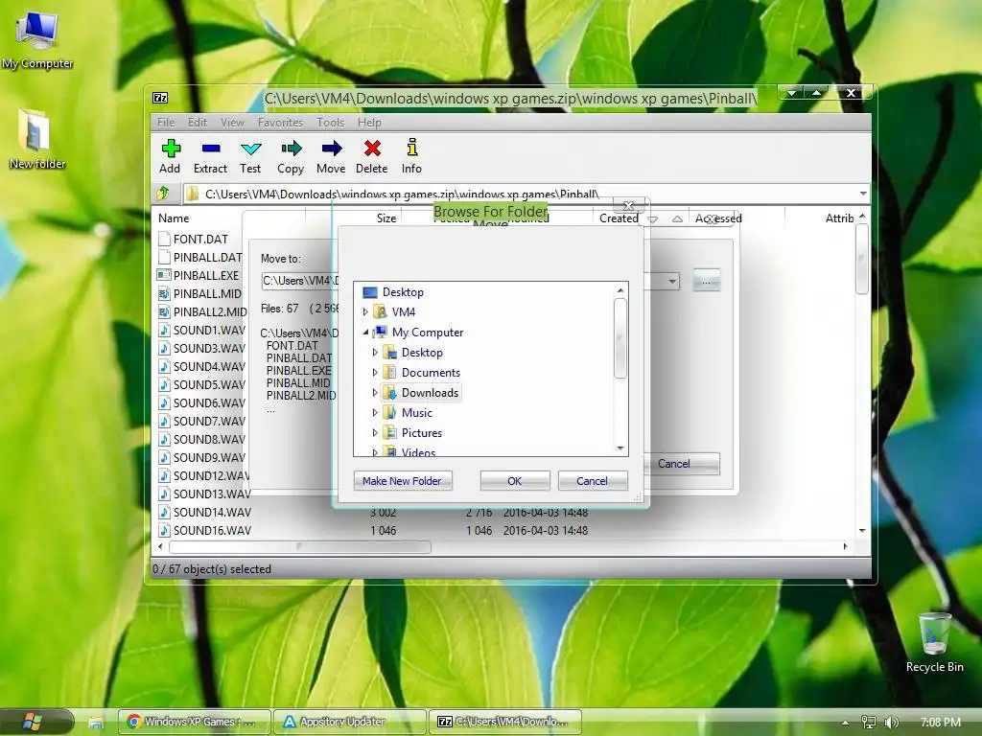Screen dimensions: 982x736
Task: Open the Edit menu
Action: pos(198,122)
